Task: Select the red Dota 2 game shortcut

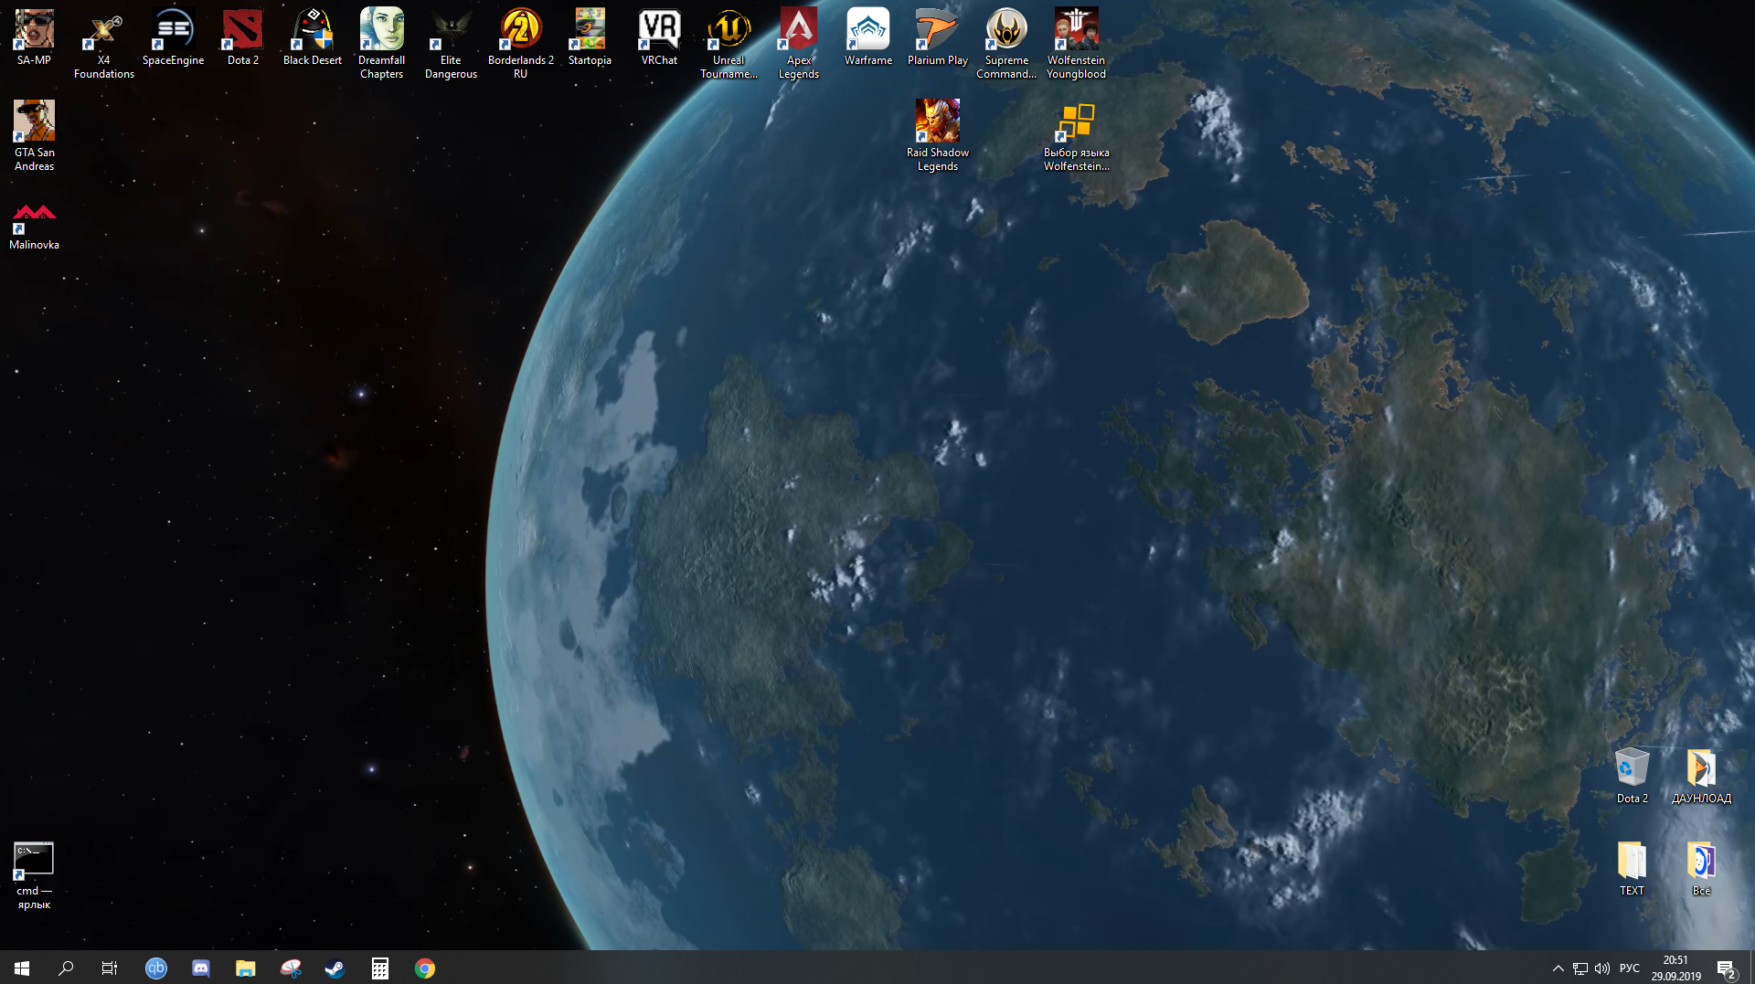Action: click(242, 37)
